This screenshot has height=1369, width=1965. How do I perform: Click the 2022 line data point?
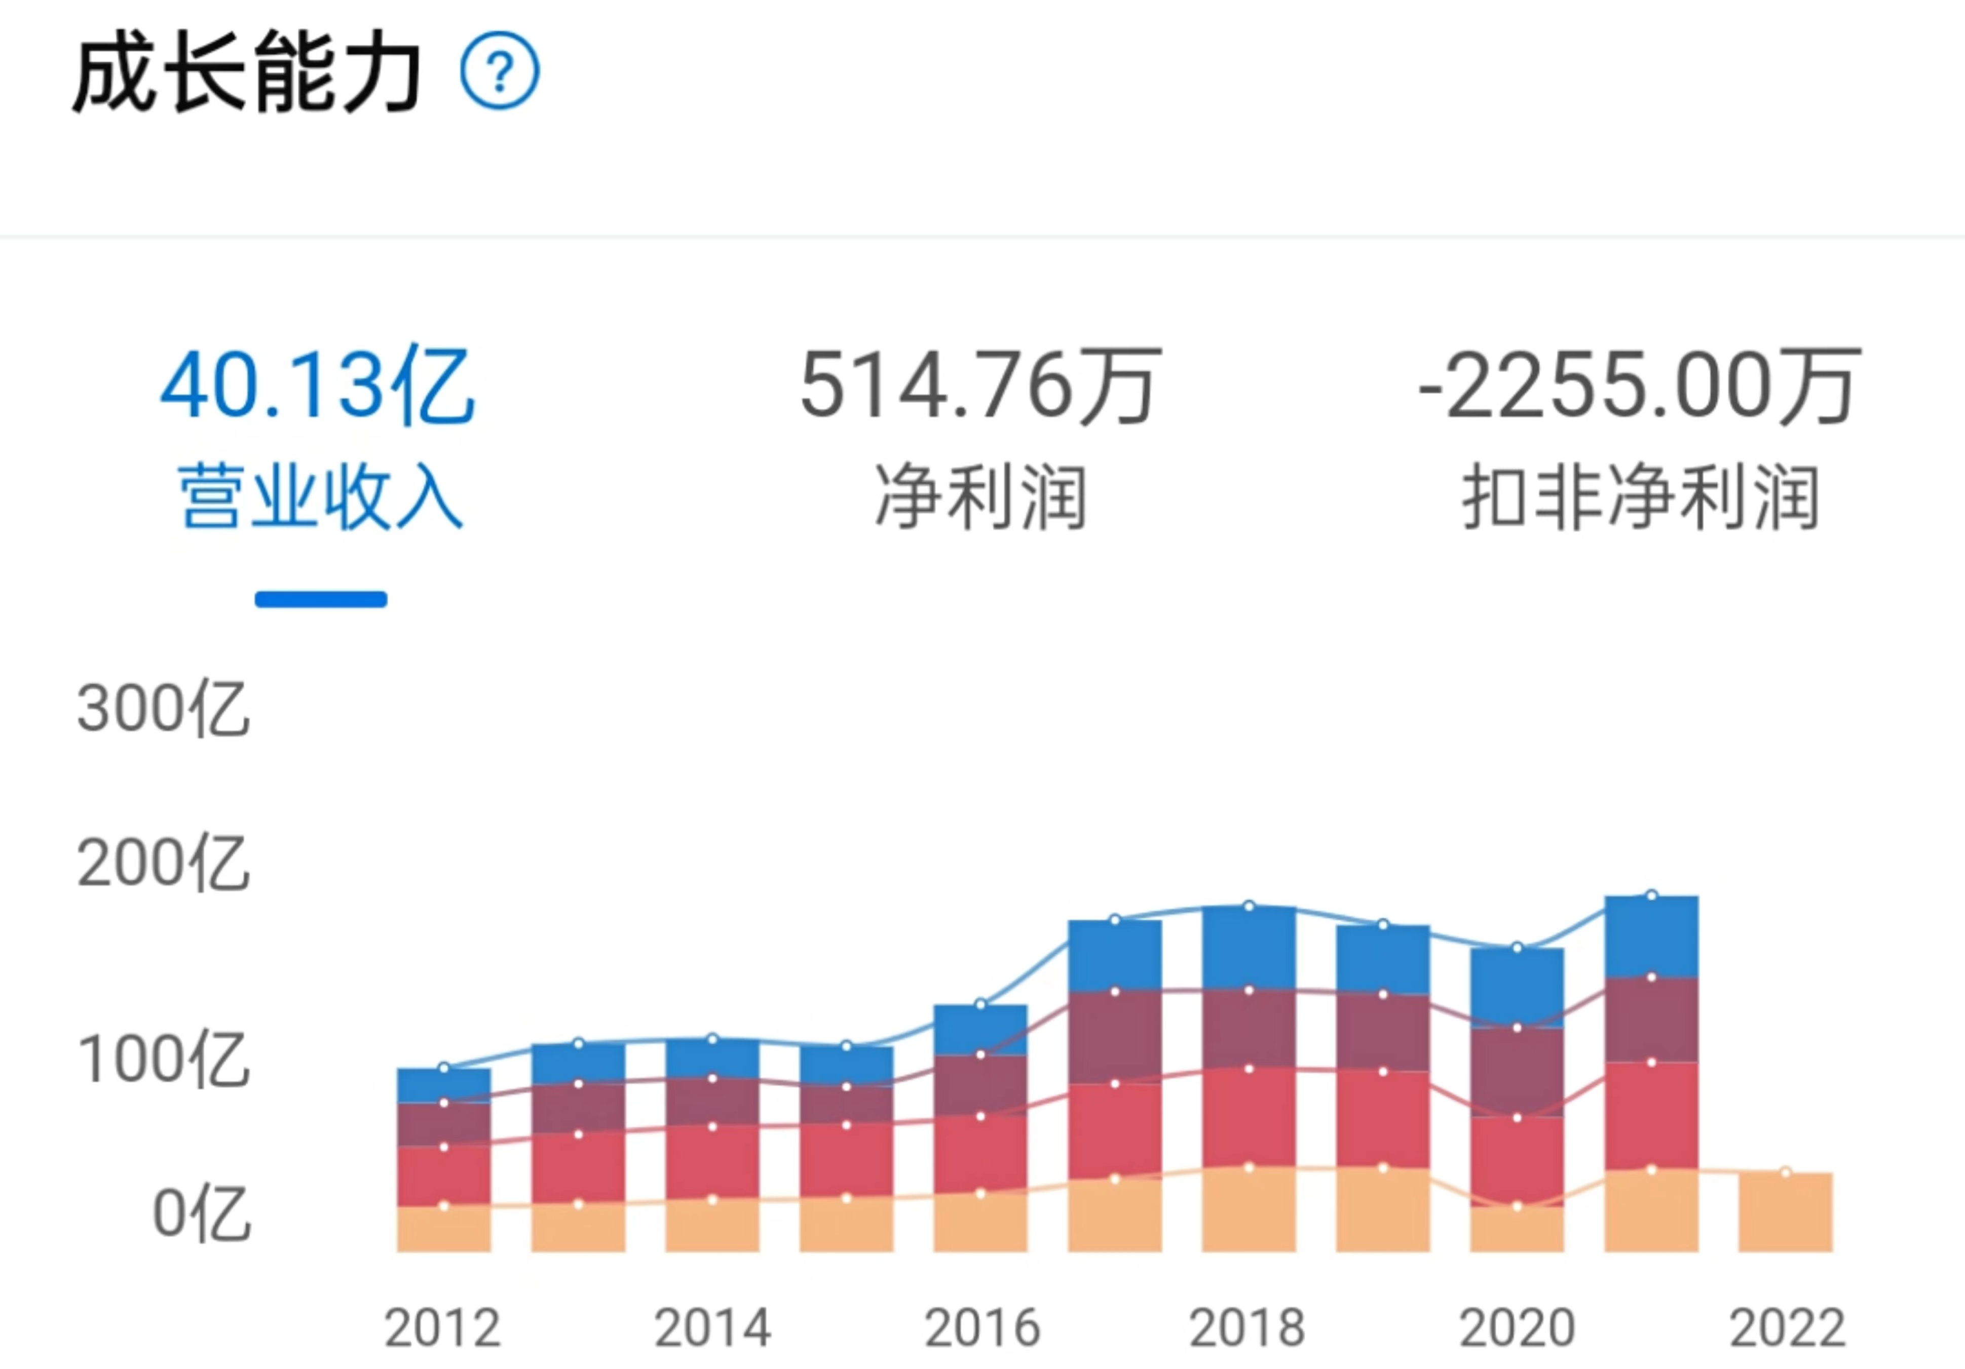(1786, 1172)
